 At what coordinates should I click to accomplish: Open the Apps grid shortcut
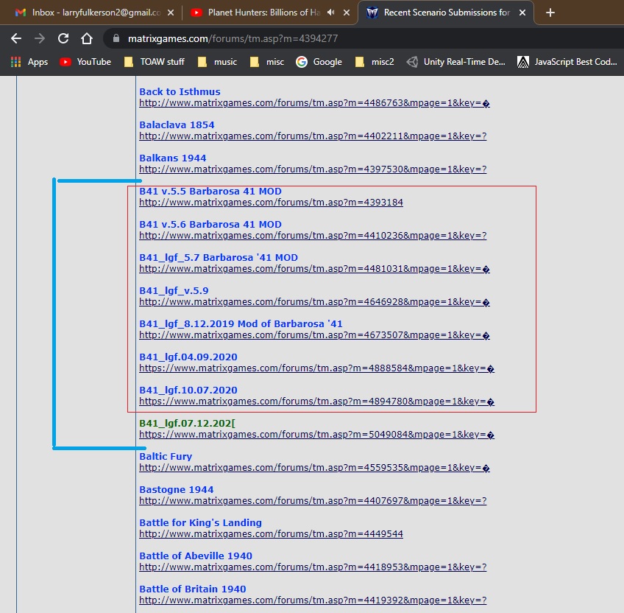click(x=29, y=62)
